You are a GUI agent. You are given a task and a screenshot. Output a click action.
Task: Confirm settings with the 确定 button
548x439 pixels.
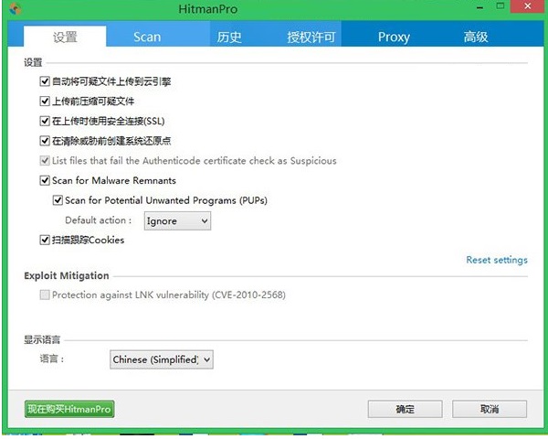click(405, 409)
